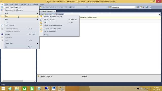Choose Close Solution
This screenshot has width=162, height=91.
20,26
